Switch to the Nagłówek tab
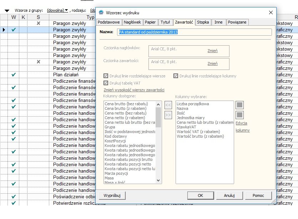The height and width of the screenshot is (219, 298). pyautogui.click(x=132, y=22)
